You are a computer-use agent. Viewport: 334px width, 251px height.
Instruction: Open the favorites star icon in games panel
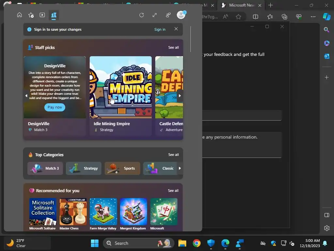[31, 15]
